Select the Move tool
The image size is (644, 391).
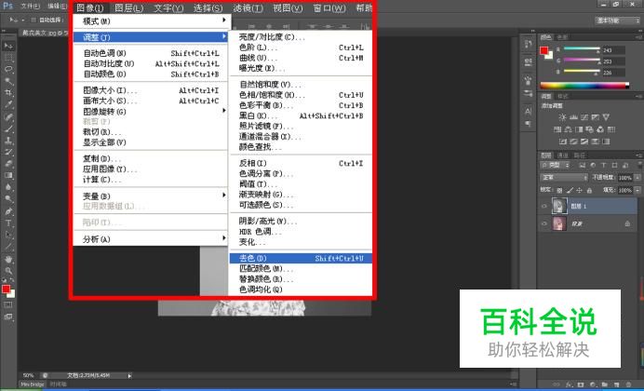8,46
